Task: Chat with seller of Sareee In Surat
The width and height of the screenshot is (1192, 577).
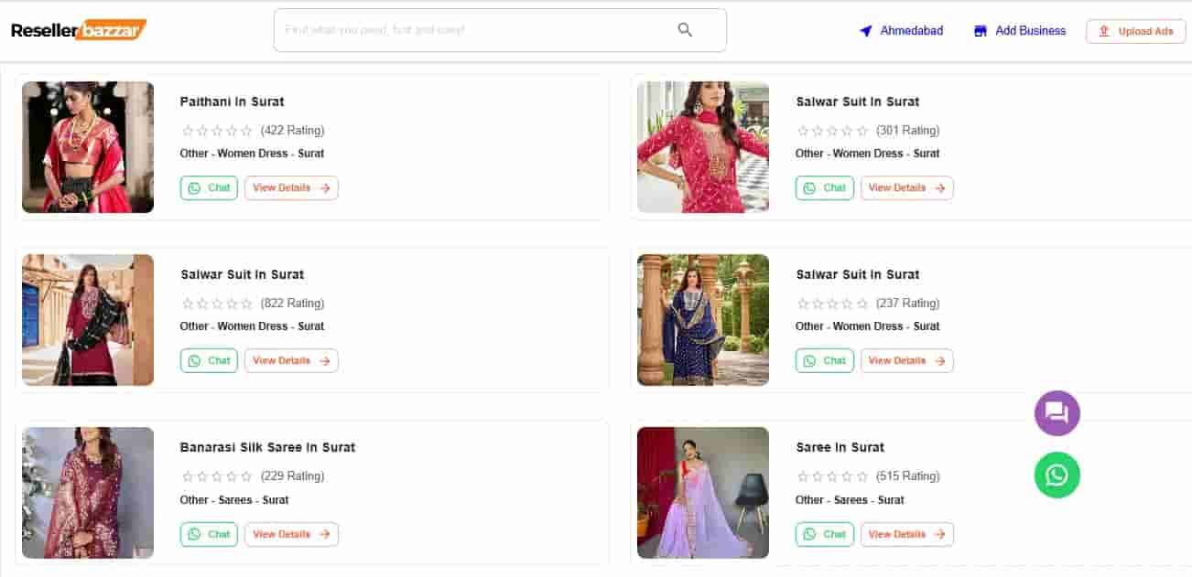Action: point(824,534)
